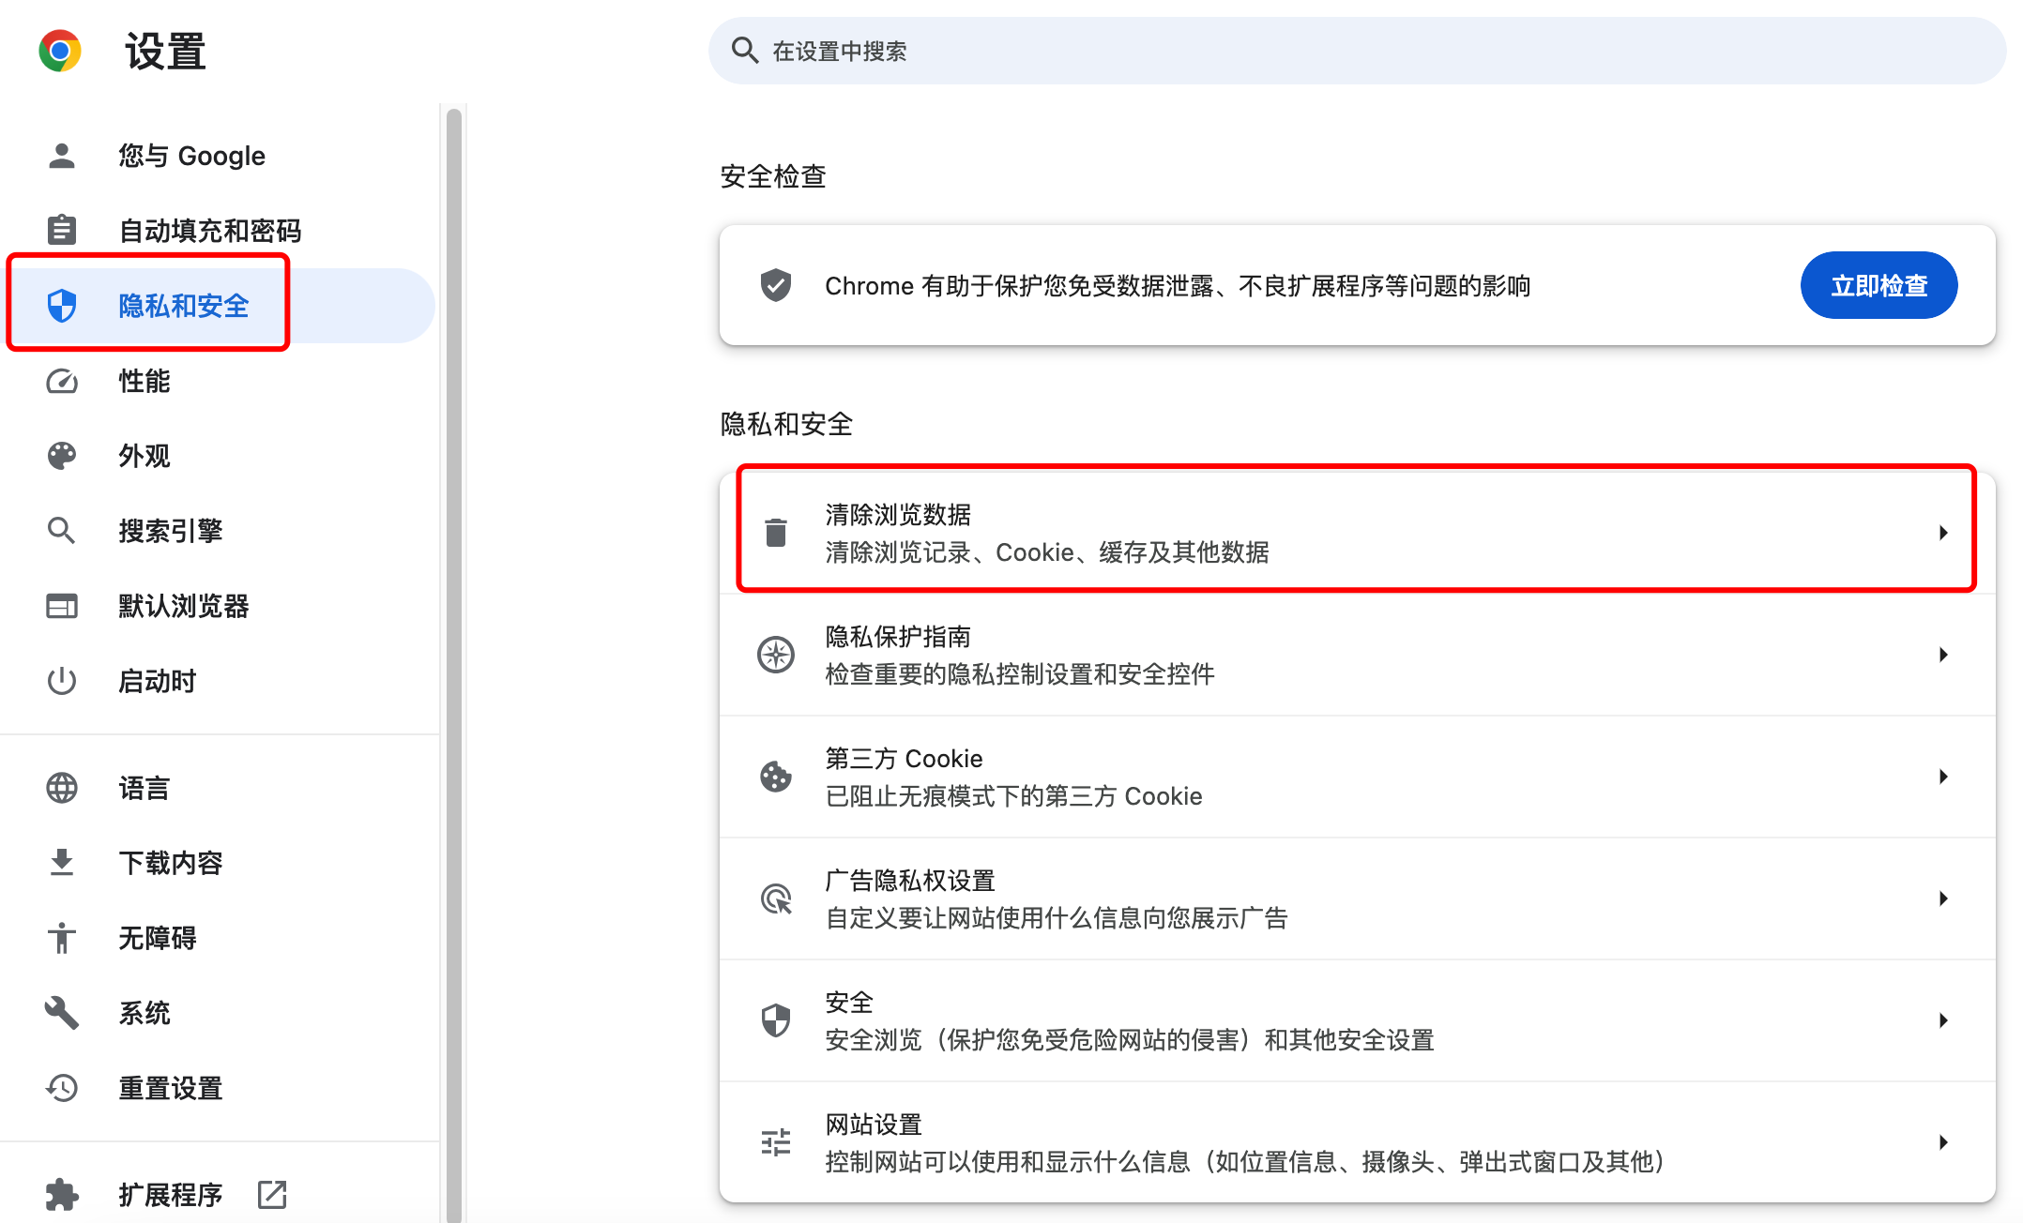The width and height of the screenshot is (2023, 1223).
Task: Click the search magnifier icon in settings search
Action: [745, 51]
